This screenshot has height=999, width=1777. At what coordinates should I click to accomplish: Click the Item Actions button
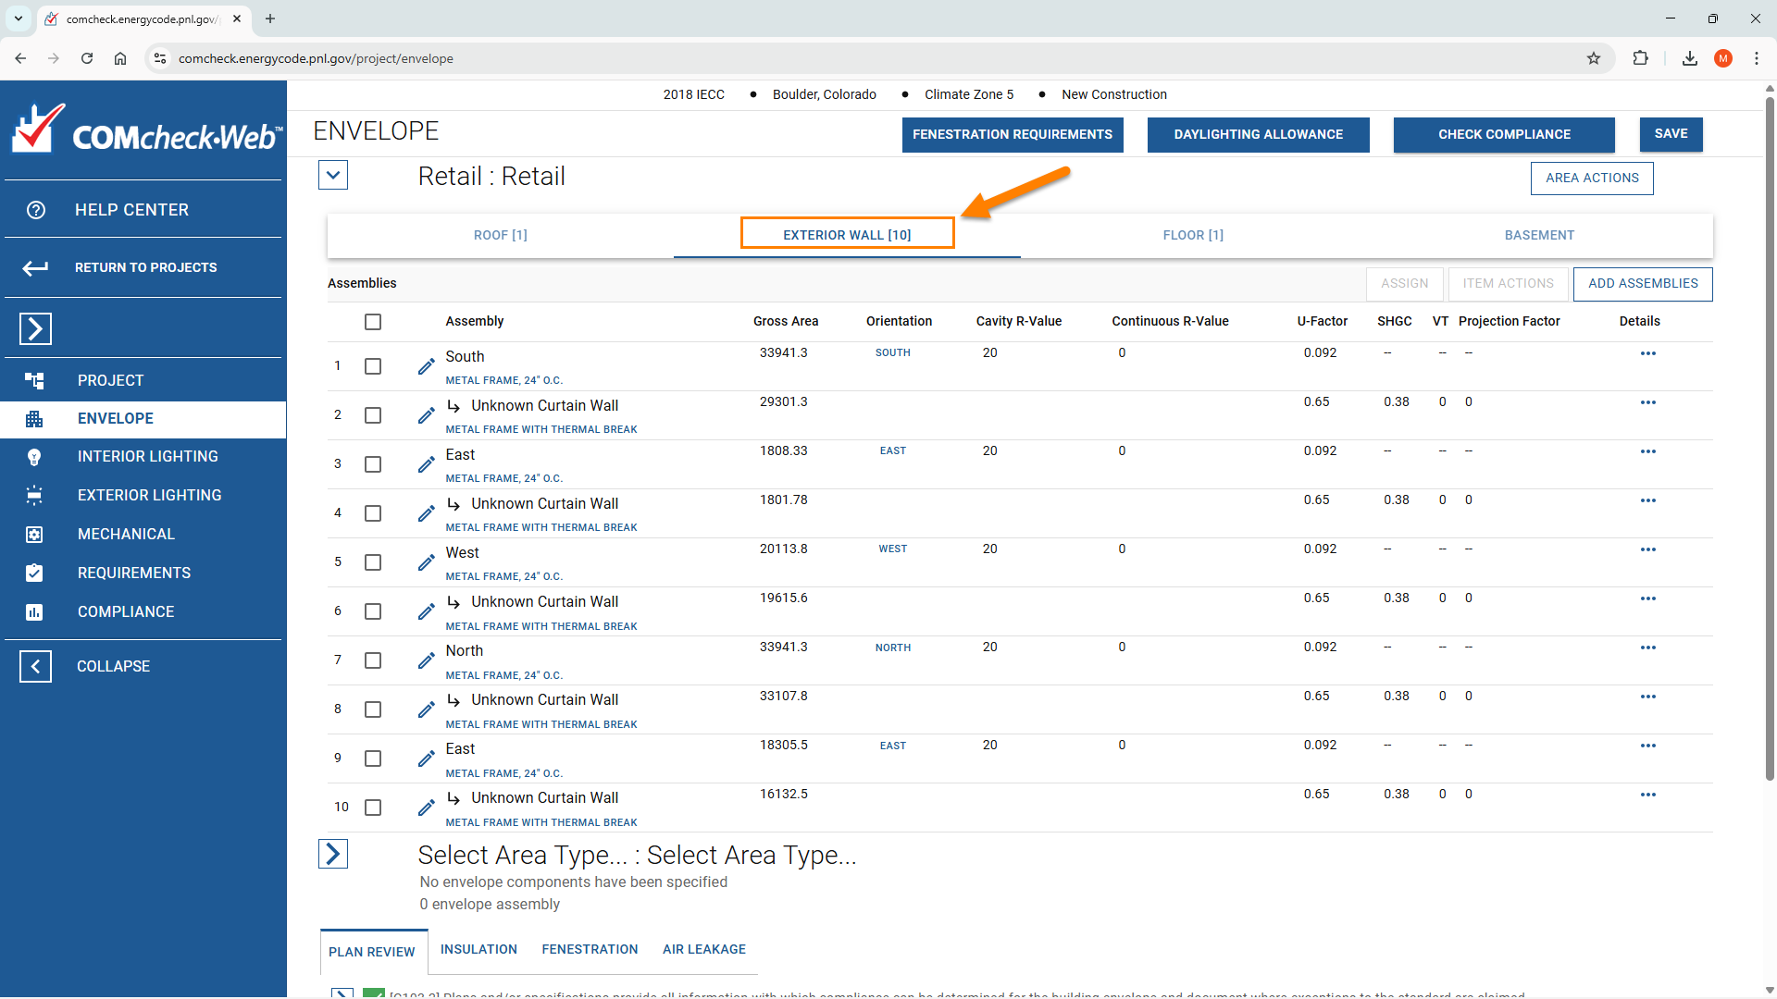(1508, 284)
